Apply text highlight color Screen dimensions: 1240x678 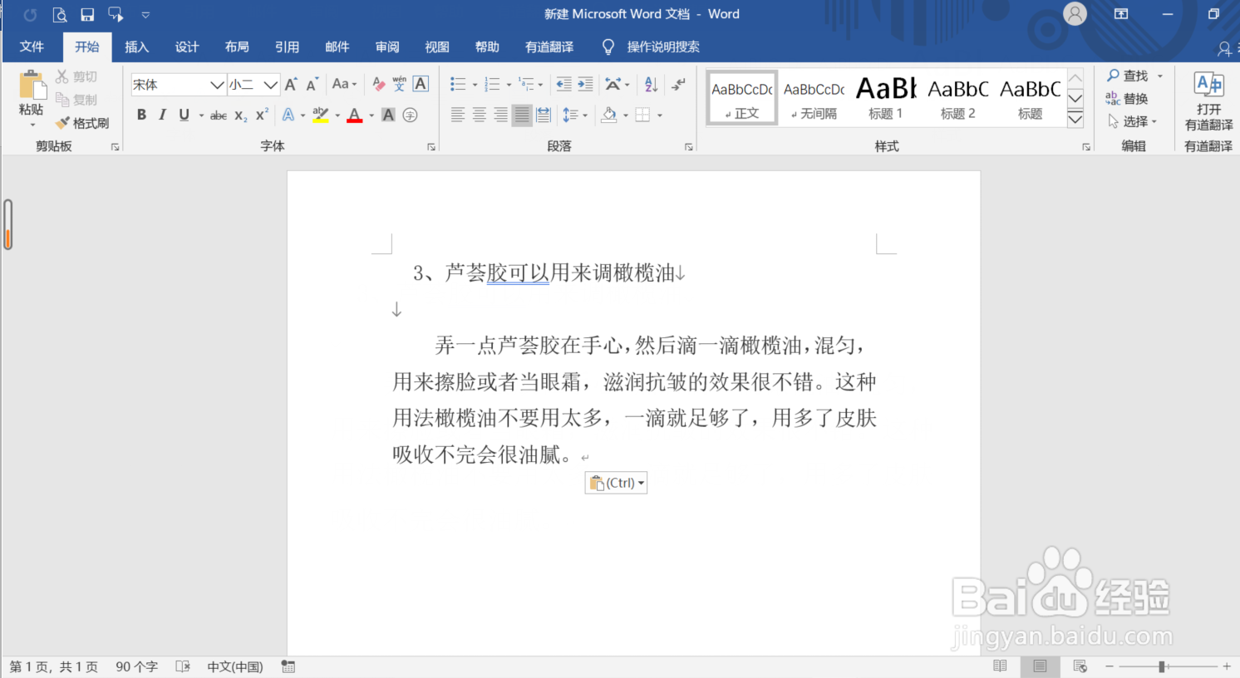point(320,115)
